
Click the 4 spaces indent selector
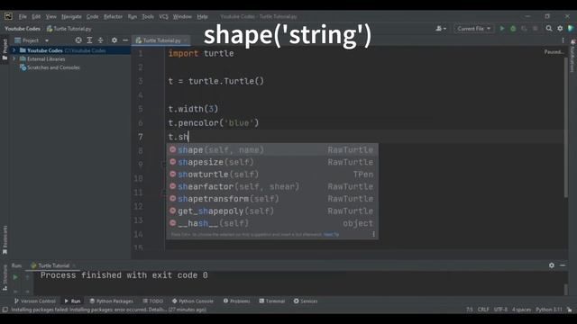[521, 310]
